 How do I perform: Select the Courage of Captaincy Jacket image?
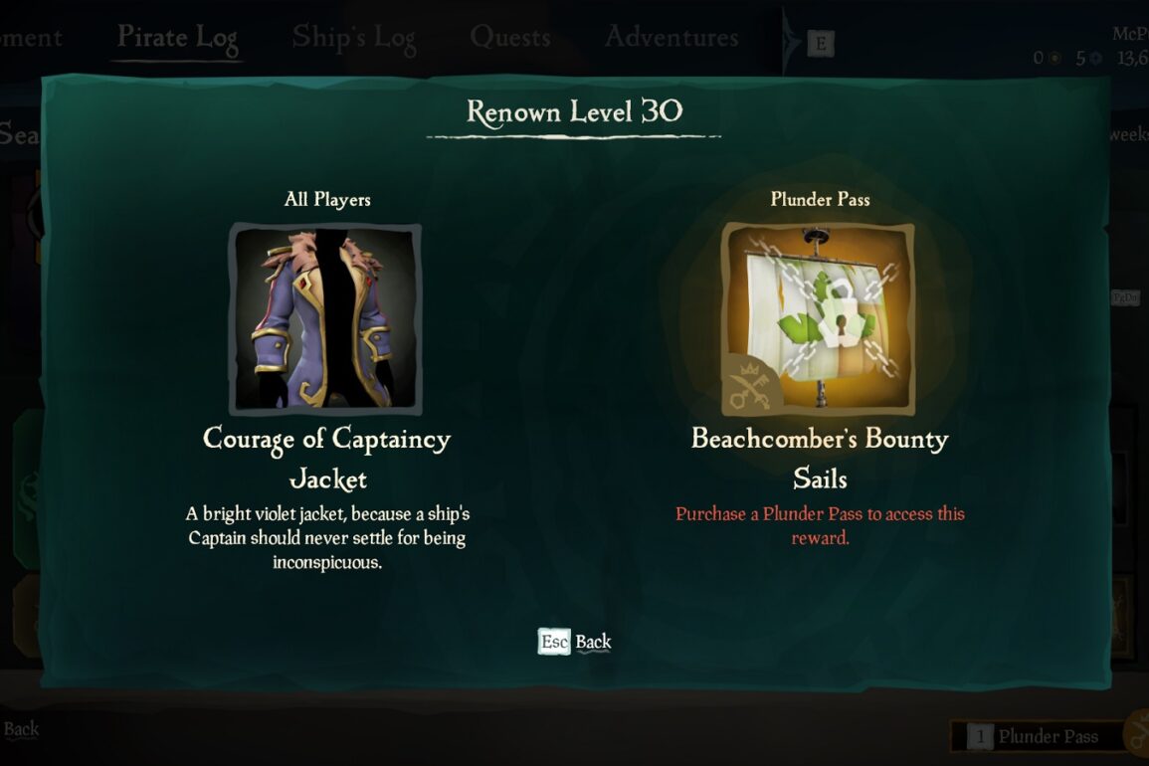(x=325, y=319)
